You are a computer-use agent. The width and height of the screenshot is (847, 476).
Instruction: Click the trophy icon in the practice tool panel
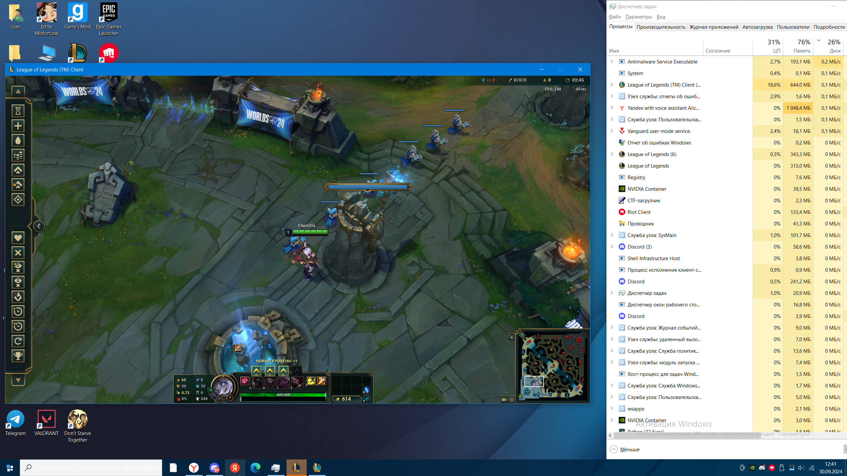[x=18, y=356]
